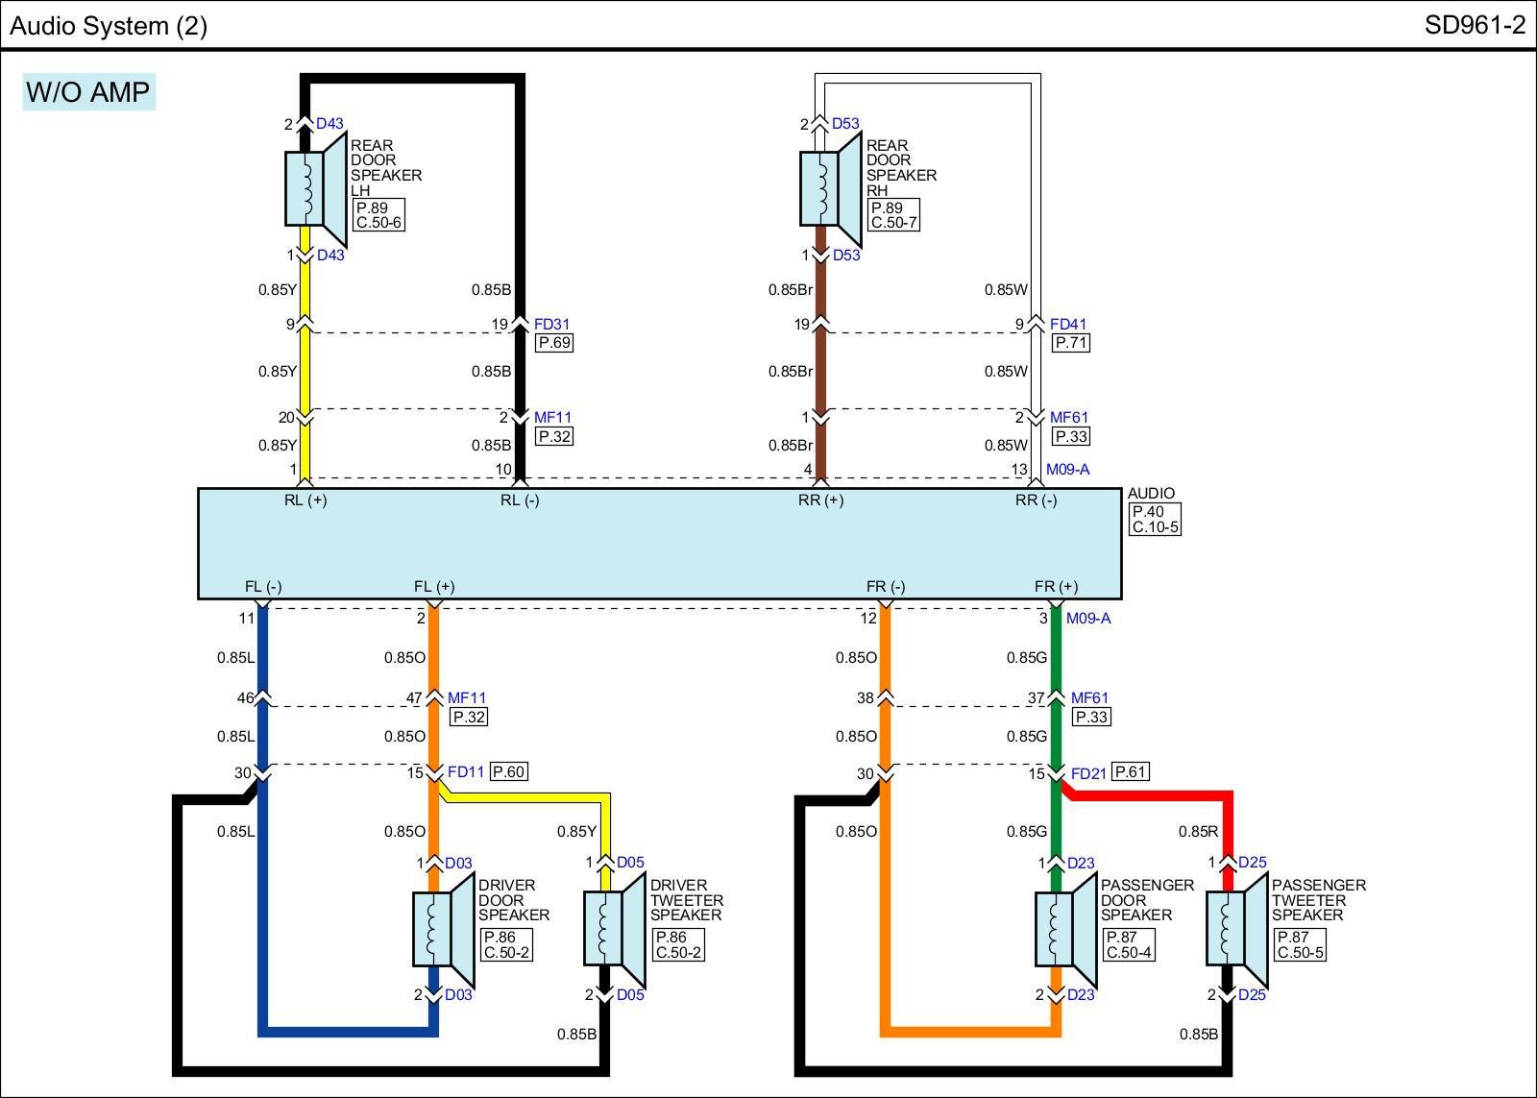
Task: Open page reference P.71 box
Action: (1070, 343)
